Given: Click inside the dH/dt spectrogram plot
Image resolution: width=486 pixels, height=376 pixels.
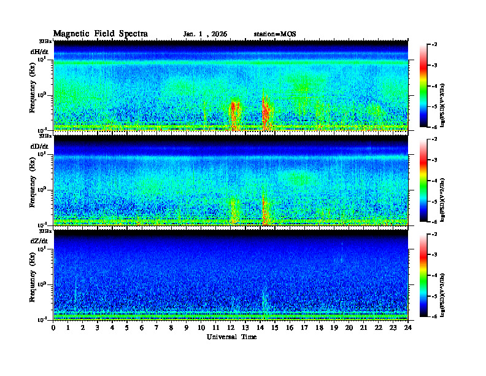Looking at the screenshot, I should pos(231,85).
